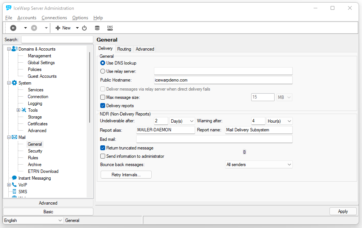362x228 pixels.
Task: Enable the Max message size checkbox
Action: pyautogui.click(x=103, y=97)
